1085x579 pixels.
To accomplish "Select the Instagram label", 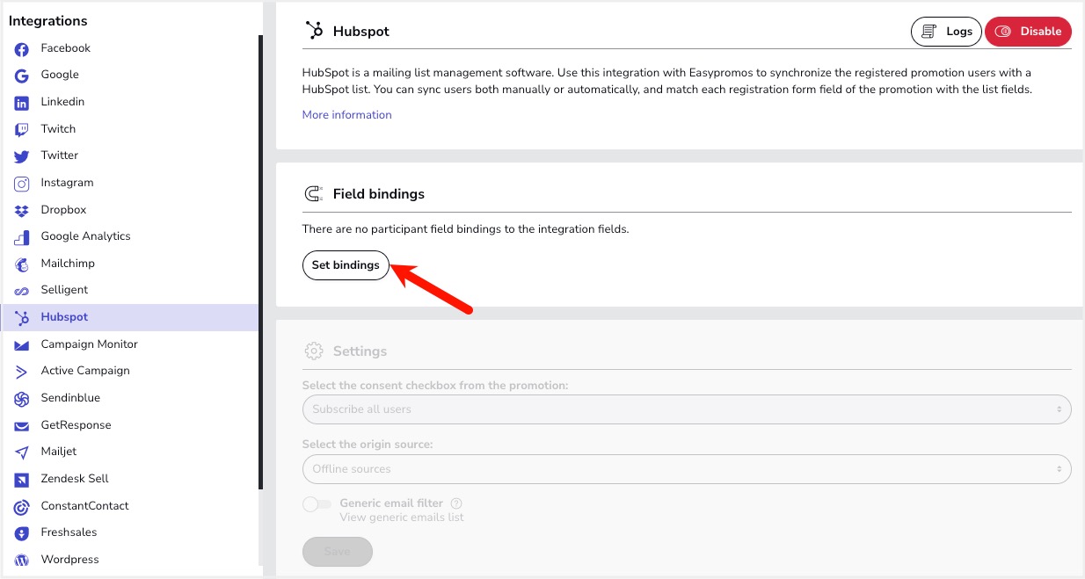I will [67, 183].
